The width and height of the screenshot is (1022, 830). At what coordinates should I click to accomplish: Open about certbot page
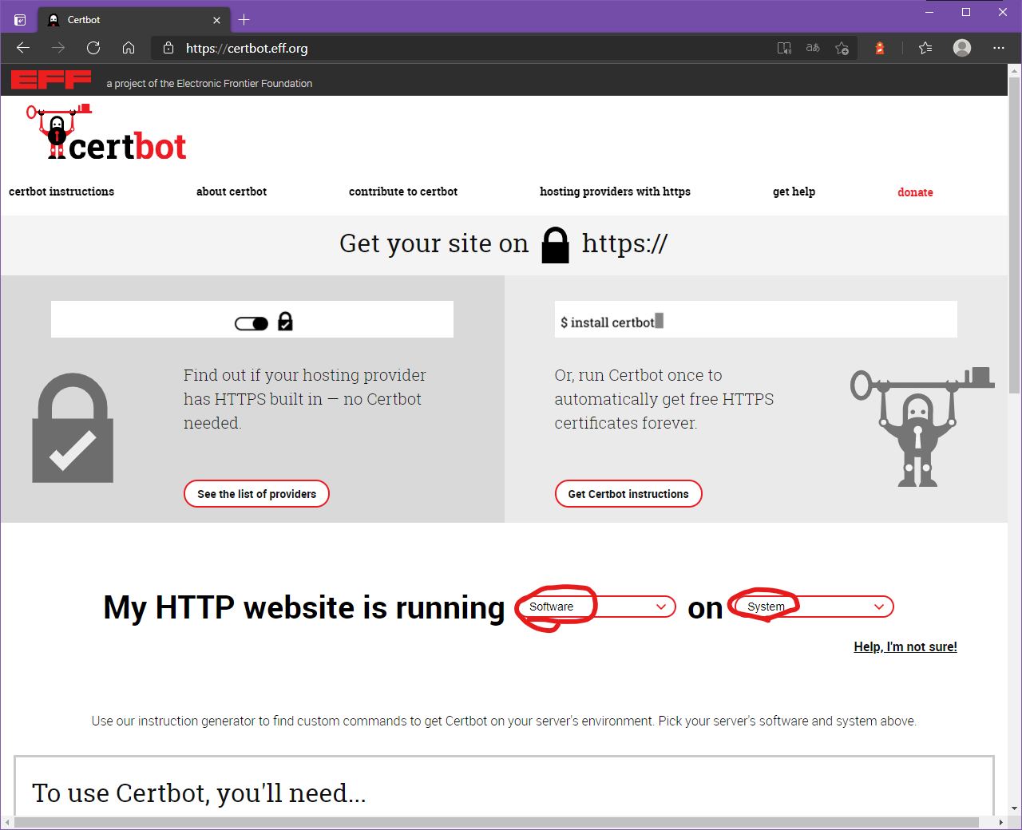click(232, 192)
